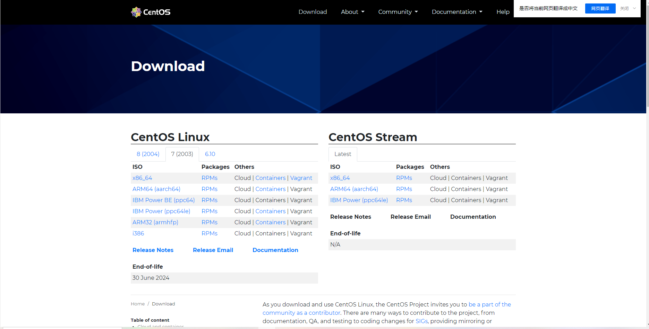Open the Help nav link
Screen dimensions: 649x329
click(503, 12)
